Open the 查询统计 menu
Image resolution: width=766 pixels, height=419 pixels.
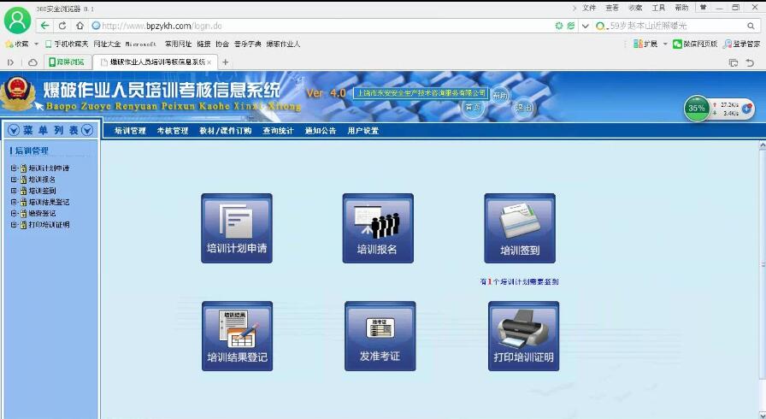pyautogui.click(x=278, y=131)
